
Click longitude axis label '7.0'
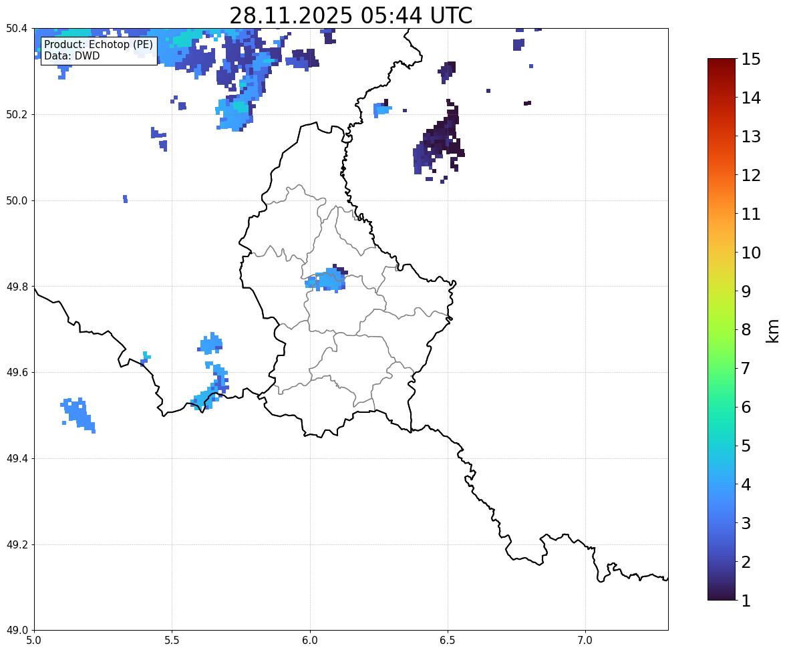585,641
